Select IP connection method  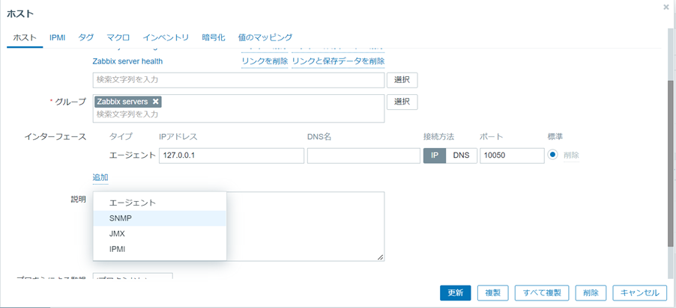click(x=434, y=155)
